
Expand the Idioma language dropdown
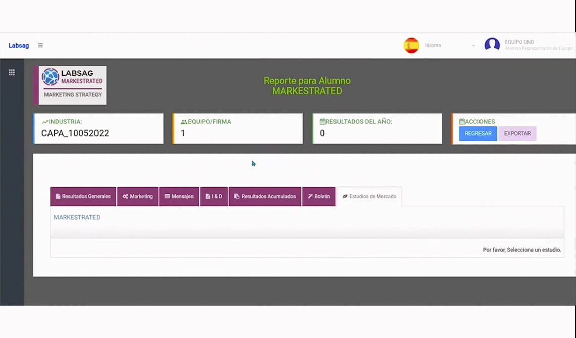coord(450,46)
